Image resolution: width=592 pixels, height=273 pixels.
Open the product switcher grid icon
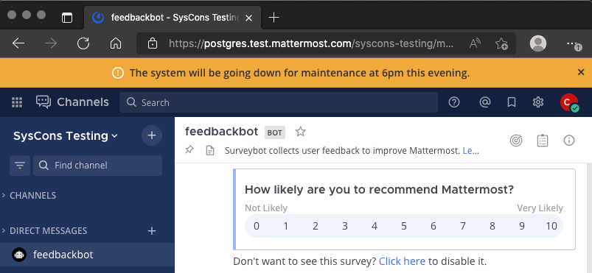pos(17,102)
